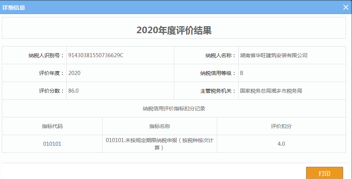Click the deduction value 4.0

point(281,144)
